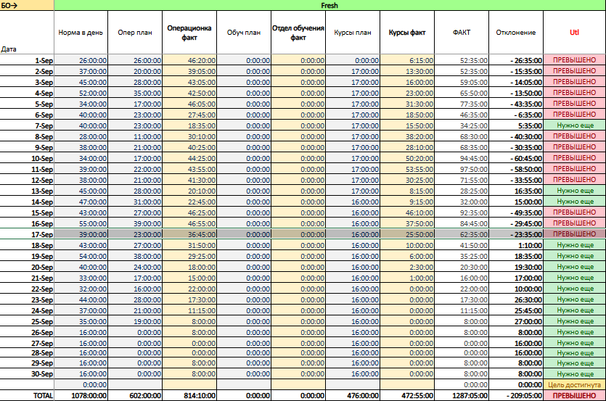Viewport: 606px width, 401px height.
Task: Select fact value '97:50:00' for 11-Sep
Action: coord(462,169)
